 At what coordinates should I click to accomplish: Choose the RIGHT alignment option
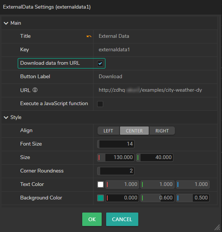tap(162, 131)
